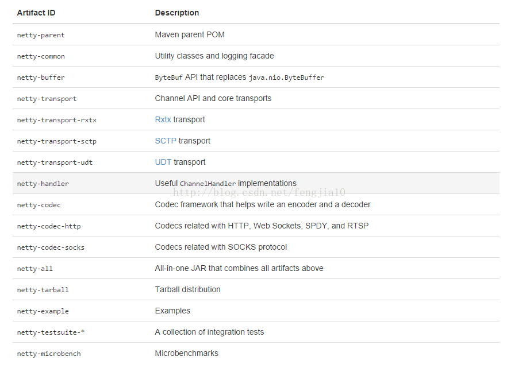This screenshot has height=372, width=507.
Task: Open the UDT link
Action: click(163, 162)
